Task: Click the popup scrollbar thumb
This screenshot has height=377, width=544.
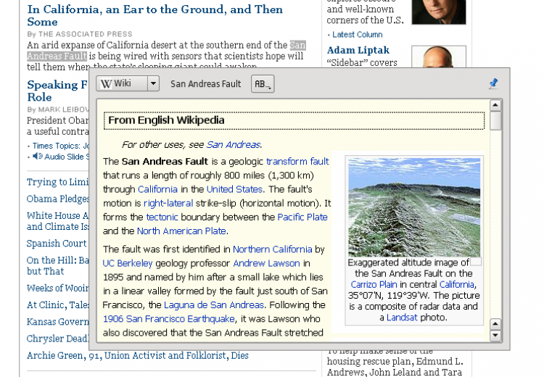Action: 495,120
